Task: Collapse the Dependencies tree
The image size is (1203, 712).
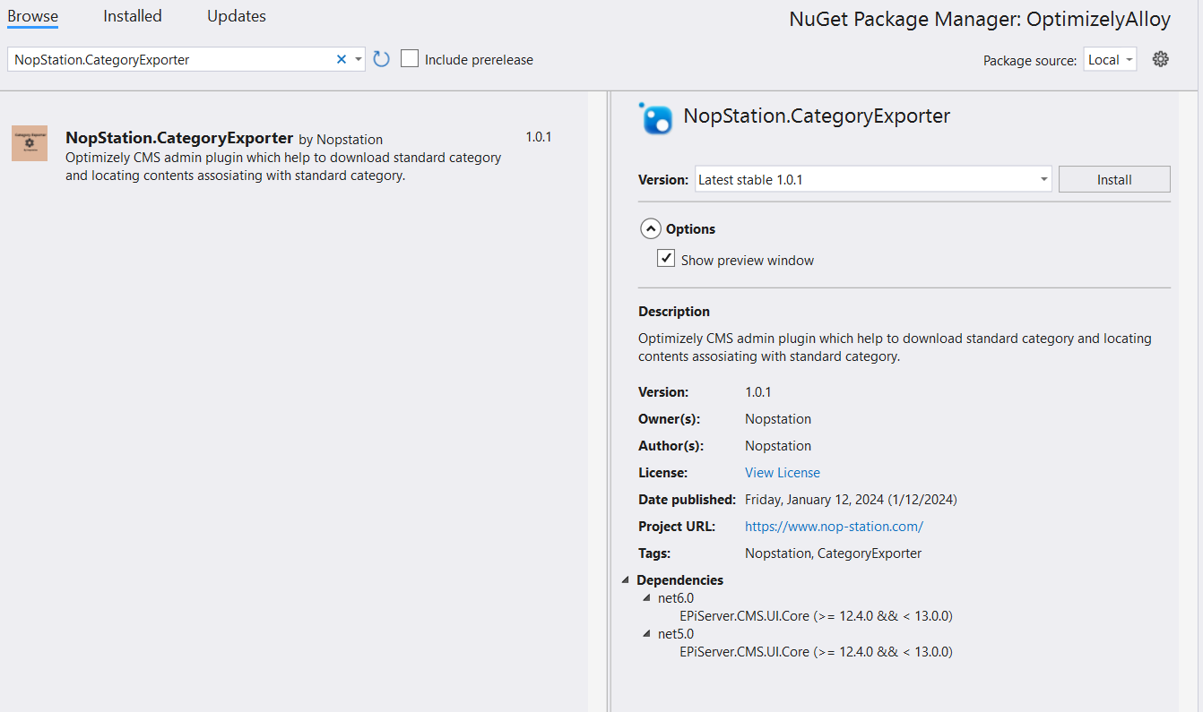Action: click(x=627, y=579)
